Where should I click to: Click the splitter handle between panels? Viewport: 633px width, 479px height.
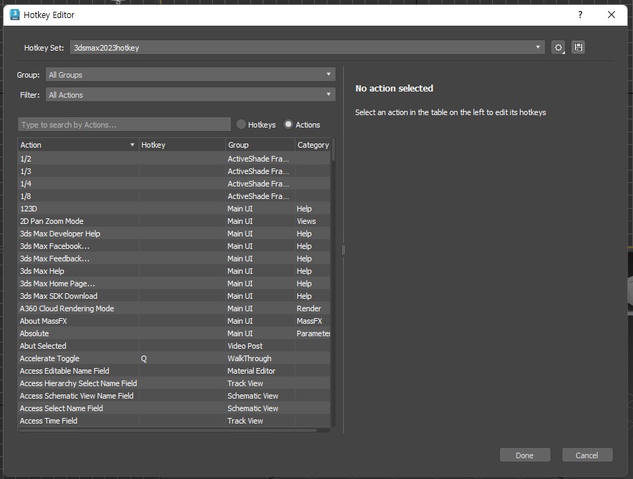click(344, 250)
